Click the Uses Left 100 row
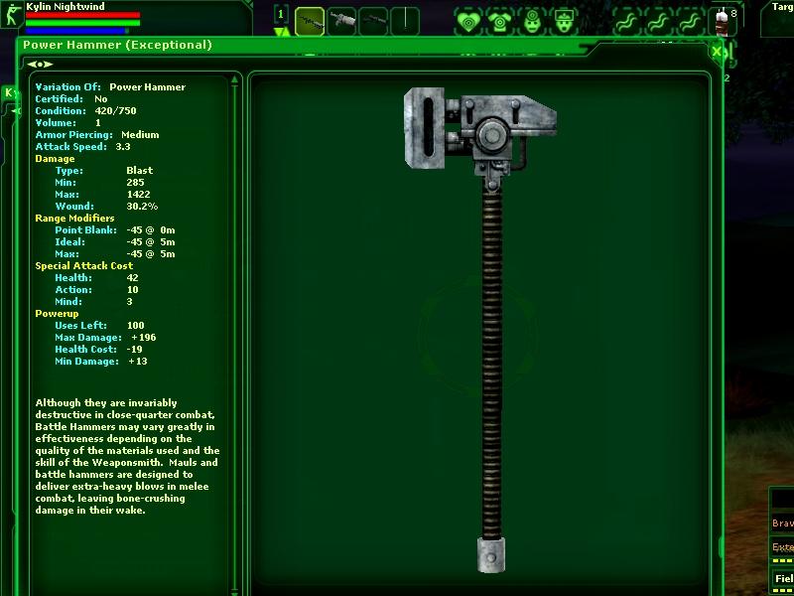The image size is (794, 596). (100, 325)
